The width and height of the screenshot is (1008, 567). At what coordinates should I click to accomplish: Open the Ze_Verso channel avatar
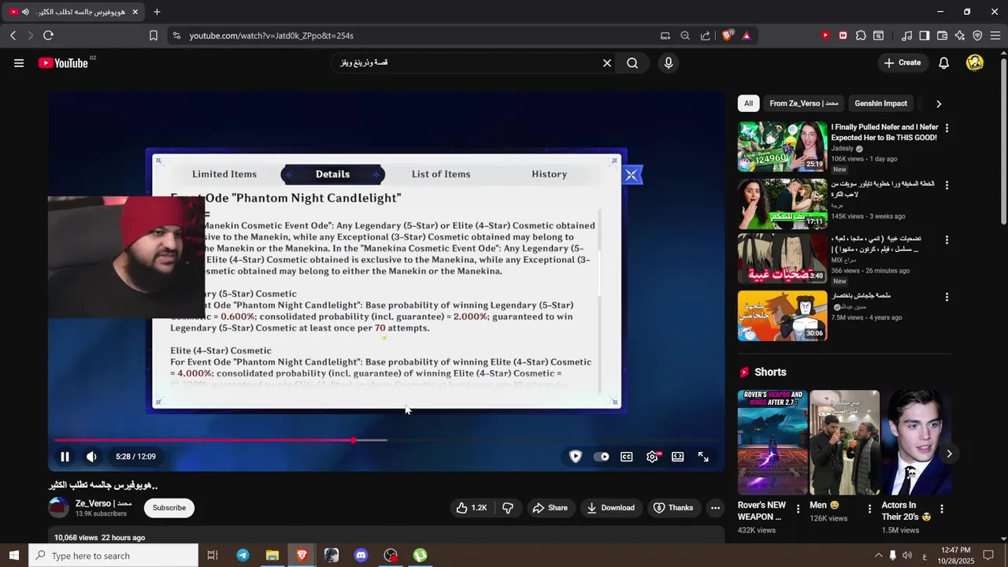click(x=59, y=508)
